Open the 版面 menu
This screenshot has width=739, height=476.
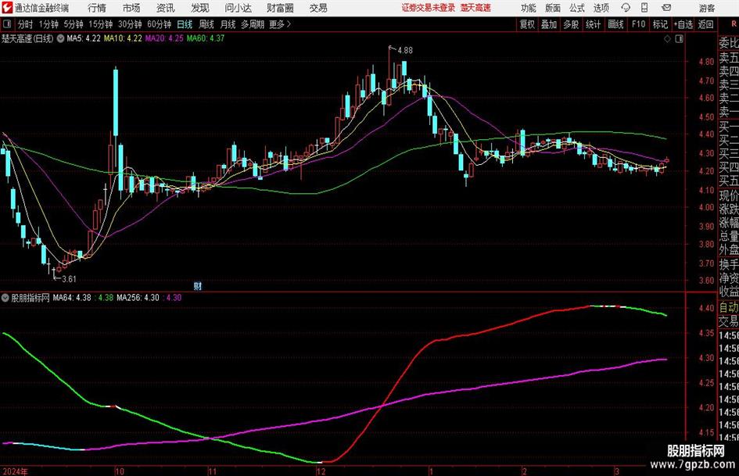point(553,8)
